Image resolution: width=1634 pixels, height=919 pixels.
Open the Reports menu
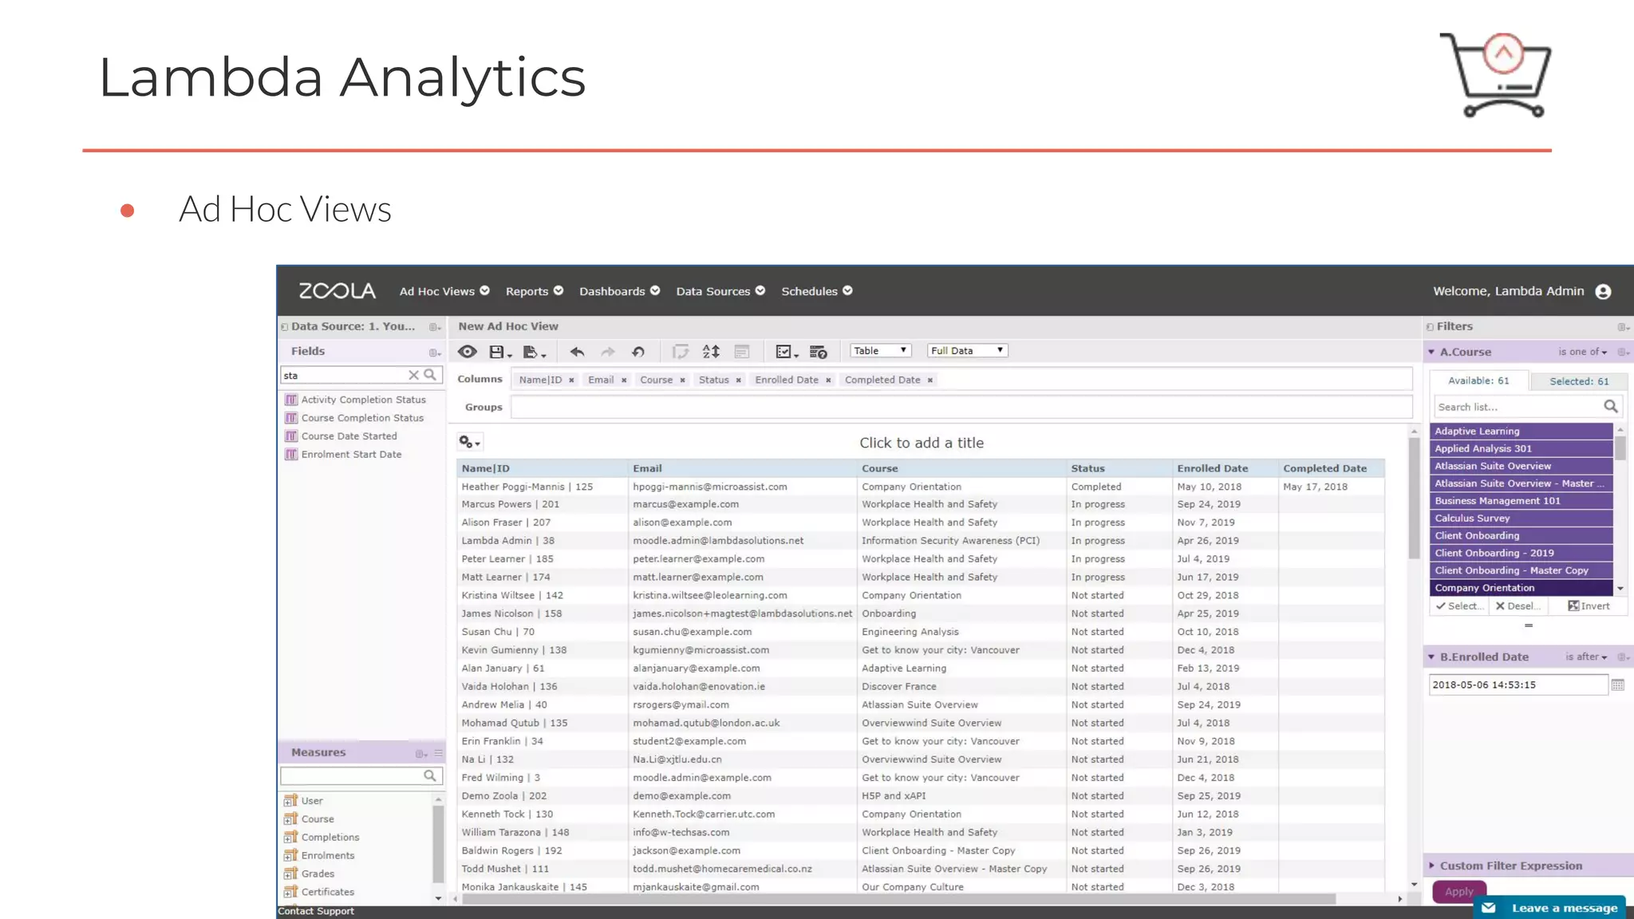tap(534, 291)
